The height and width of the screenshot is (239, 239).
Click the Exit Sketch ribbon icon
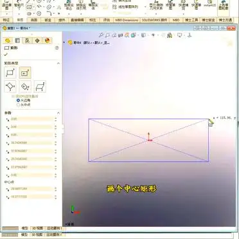click(x=6, y=5)
